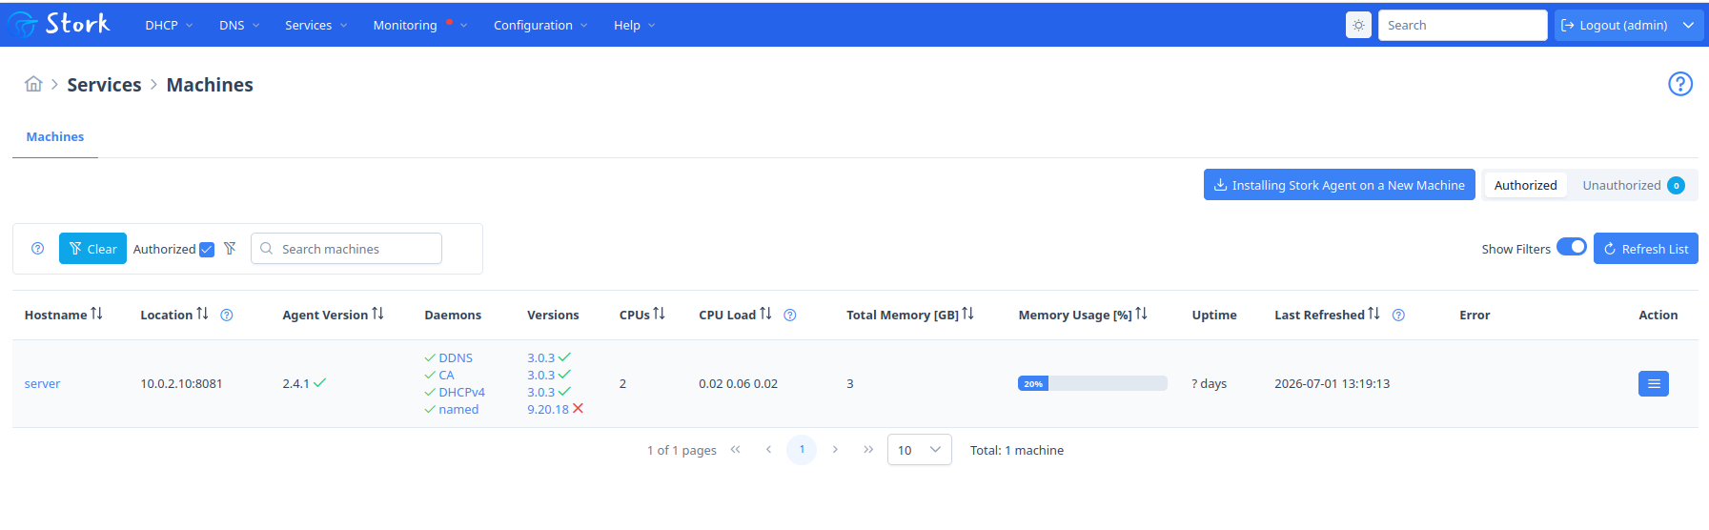The width and height of the screenshot is (1709, 530).
Task: Open the page help question mark icon
Action: pyautogui.click(x=1679, y=84)
